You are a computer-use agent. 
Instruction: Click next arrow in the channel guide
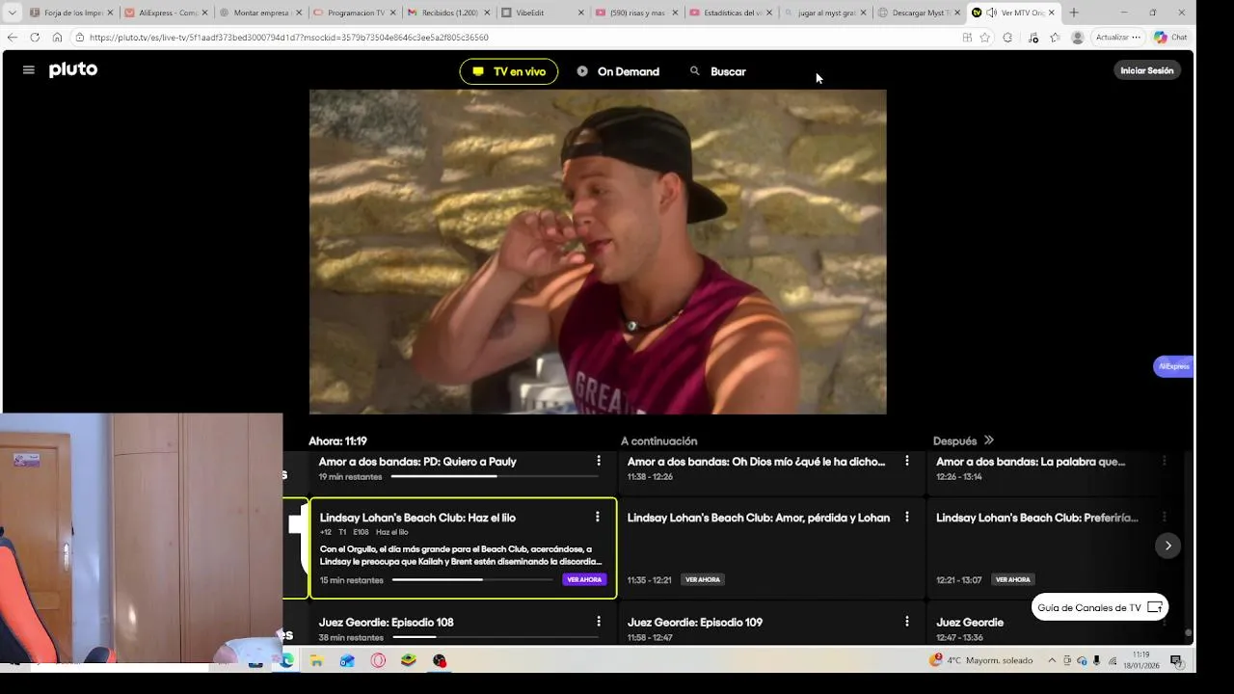click(1167, 546)
